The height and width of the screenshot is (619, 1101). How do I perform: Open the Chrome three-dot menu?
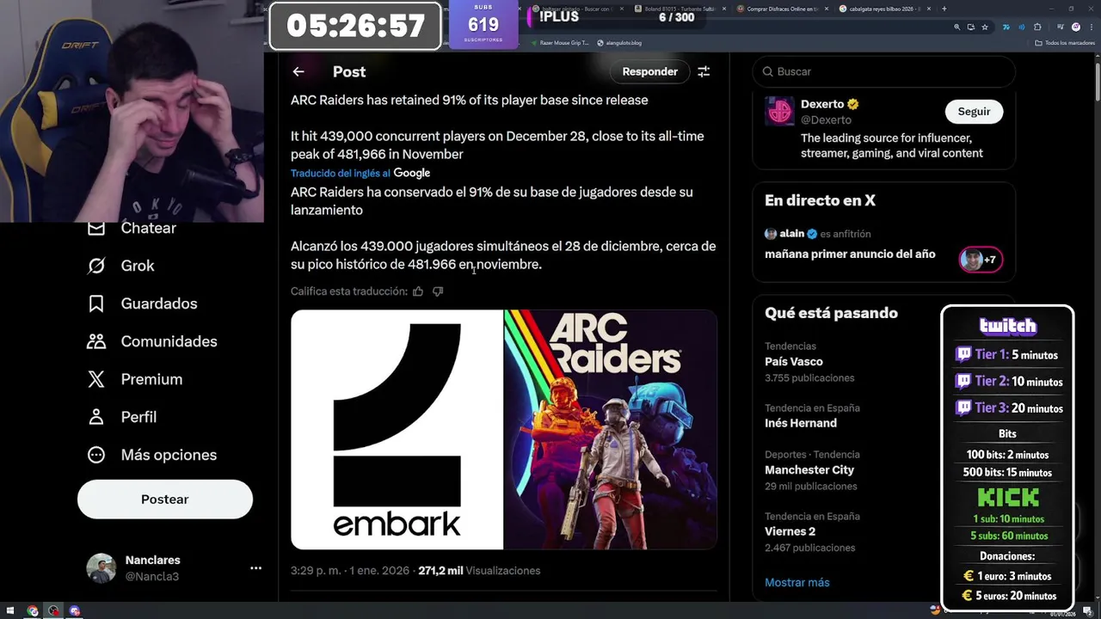(1091, 28)
